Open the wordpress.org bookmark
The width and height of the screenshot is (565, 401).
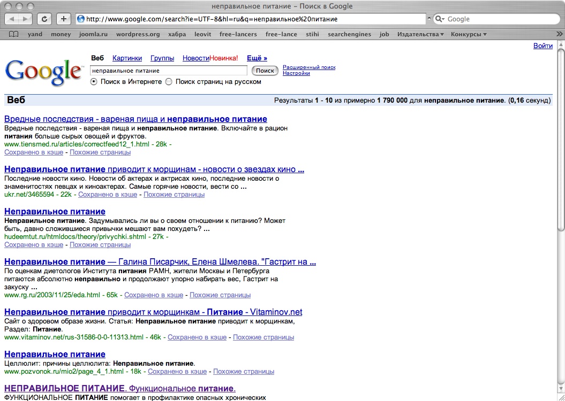[138, 35]
